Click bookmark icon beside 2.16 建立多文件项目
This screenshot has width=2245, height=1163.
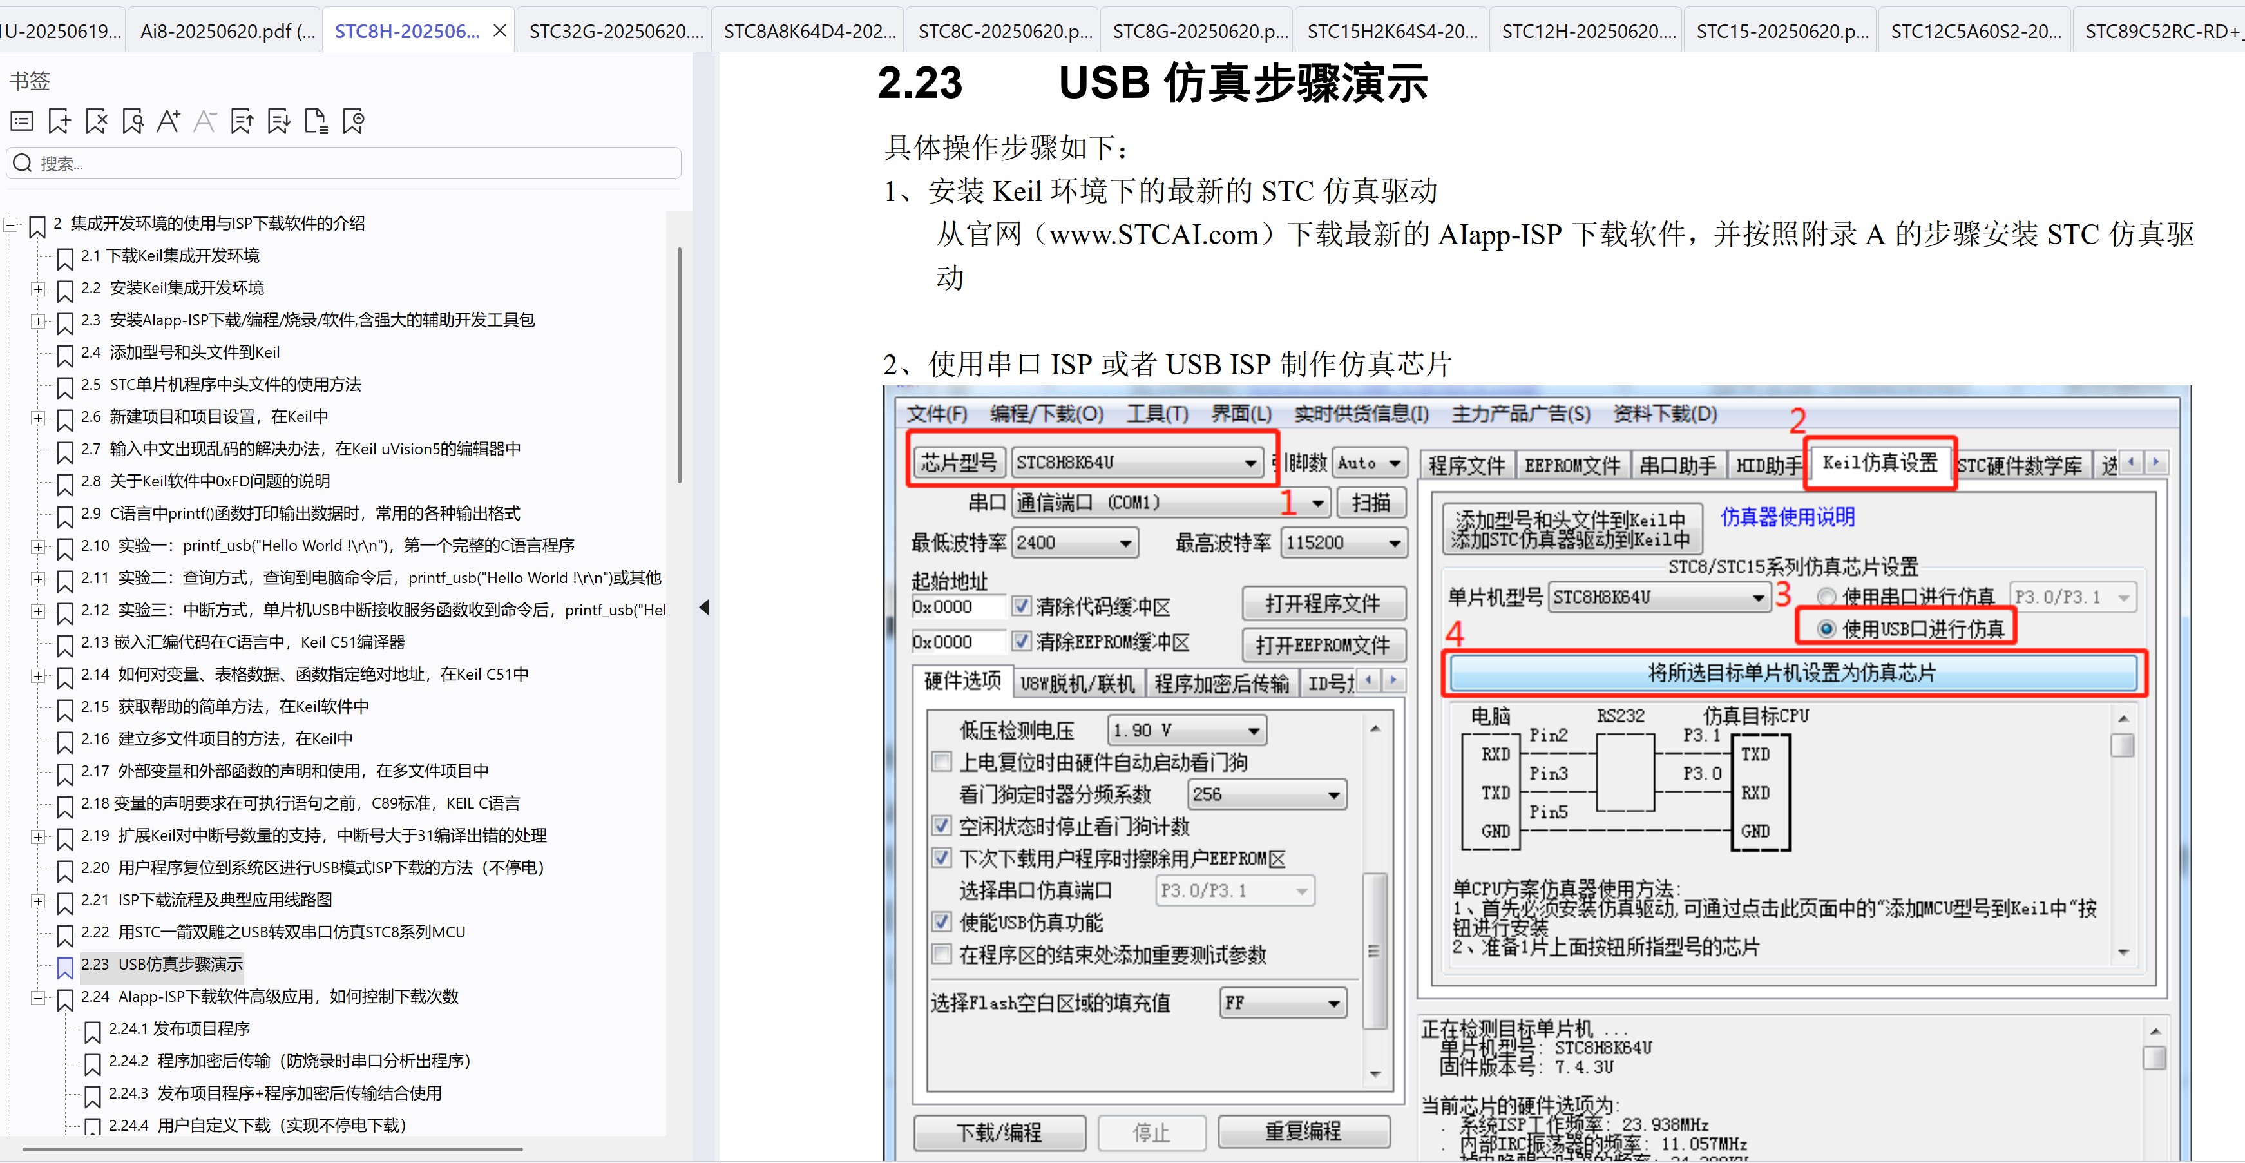coord(64,742)
